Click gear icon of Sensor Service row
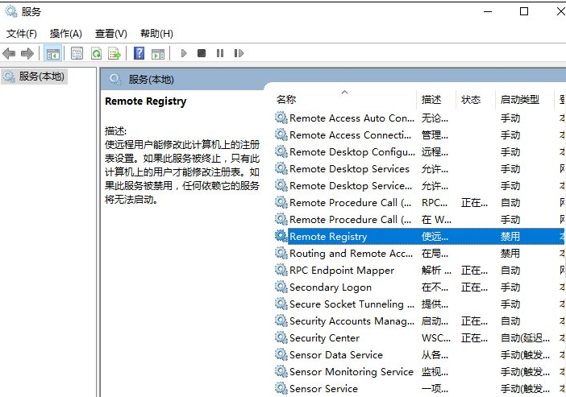 pos(281,388)
